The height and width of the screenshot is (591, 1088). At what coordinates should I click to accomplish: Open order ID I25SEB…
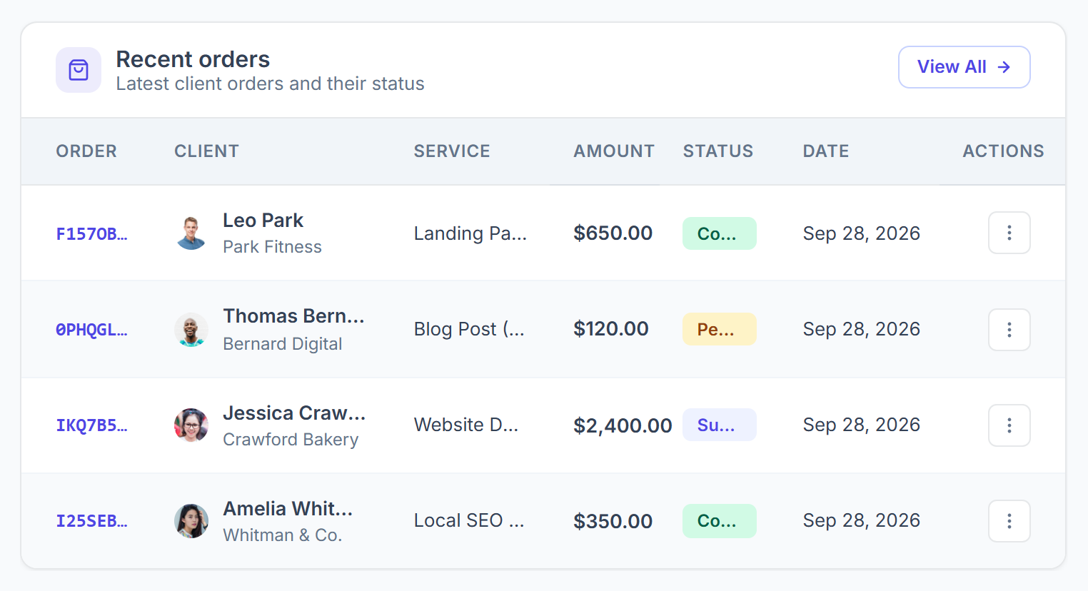(x=91, y=521)
